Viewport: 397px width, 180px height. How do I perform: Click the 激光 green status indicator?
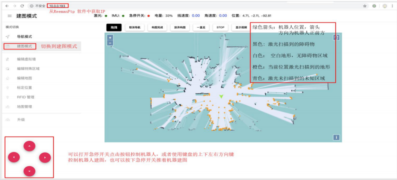coord(106,16)
